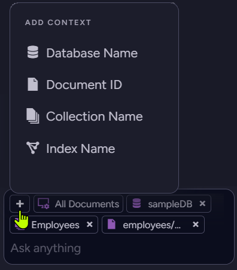The image size is (237, 270).
Task: Click the monitor gear icon in All Documents chip
Action: coord(44,204)
